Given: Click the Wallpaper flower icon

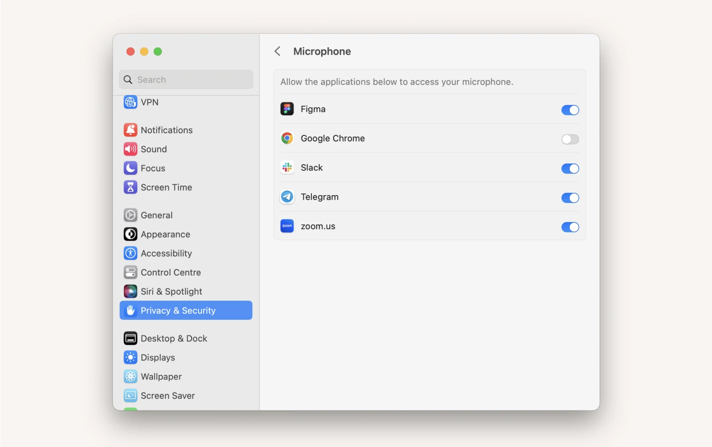Looking at the screenshot, I should [130, 377].
